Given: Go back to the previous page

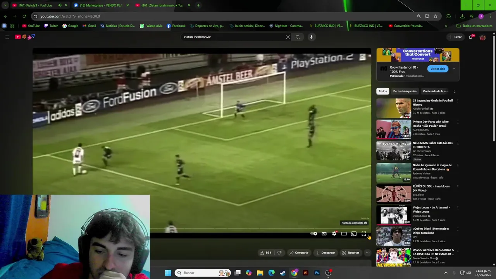Looking at the screenshot, I should [x=5, y=16].
